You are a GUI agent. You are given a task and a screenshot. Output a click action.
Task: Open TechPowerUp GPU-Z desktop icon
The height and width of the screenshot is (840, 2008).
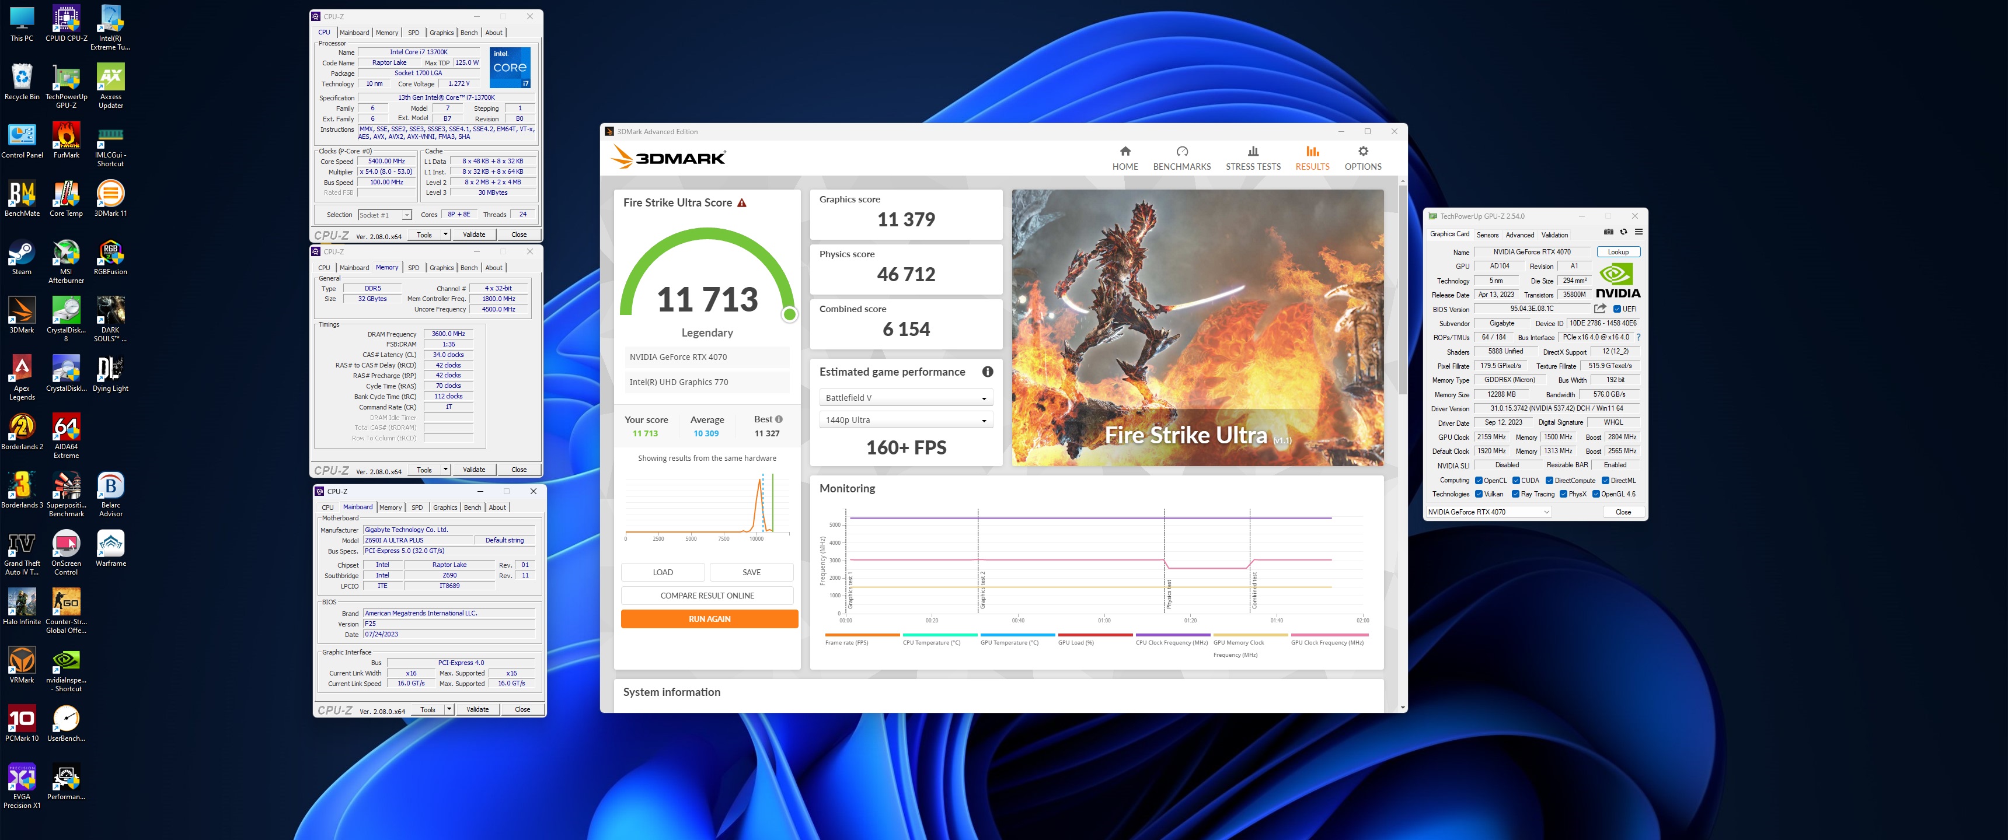pyautogui.click(x=67, y=86)
